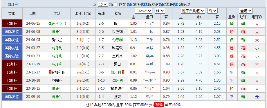
Task: Click the 类型 column header
Action: click(x=12, y=14)
